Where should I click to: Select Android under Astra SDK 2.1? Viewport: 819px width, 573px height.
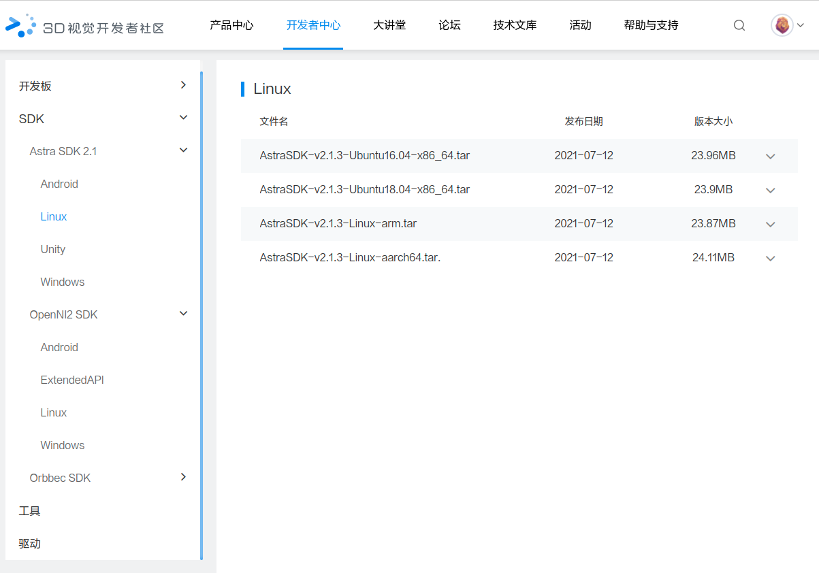[59, 184]
